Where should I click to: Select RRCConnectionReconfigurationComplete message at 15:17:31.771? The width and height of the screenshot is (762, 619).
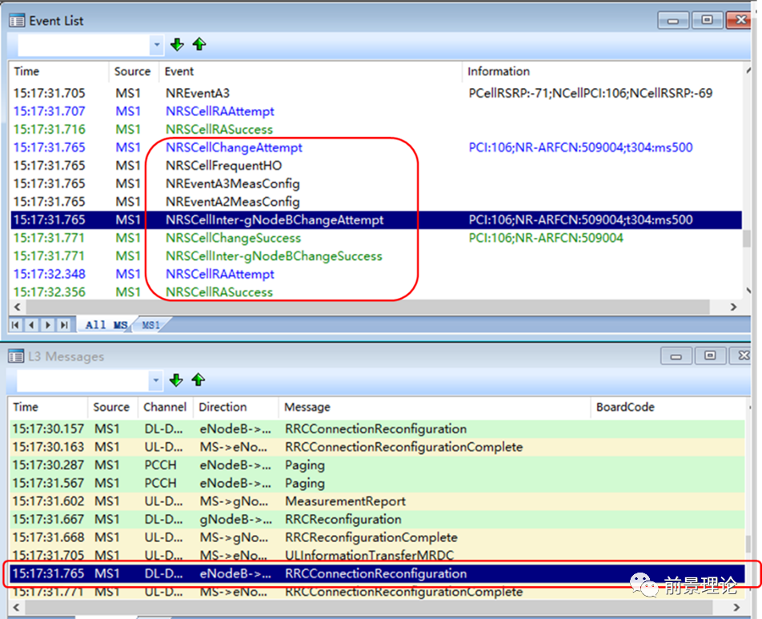click(377, 592)
